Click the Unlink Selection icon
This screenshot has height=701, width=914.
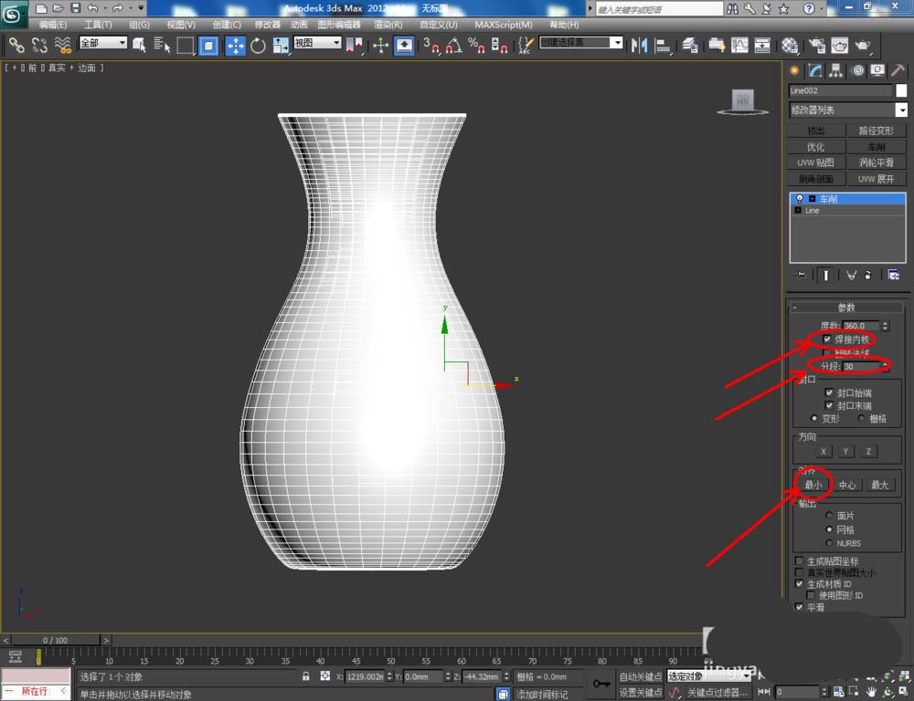pos(39,45)
